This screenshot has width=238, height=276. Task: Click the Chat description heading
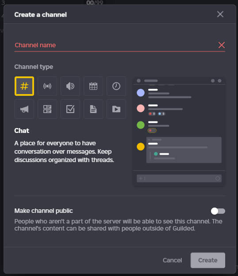[x=22, y=131]
